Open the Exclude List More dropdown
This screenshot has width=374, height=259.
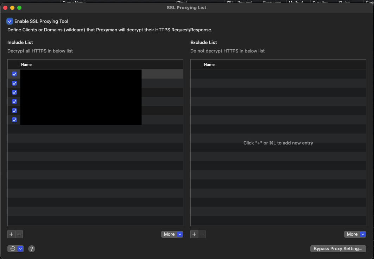pos(355,234)
